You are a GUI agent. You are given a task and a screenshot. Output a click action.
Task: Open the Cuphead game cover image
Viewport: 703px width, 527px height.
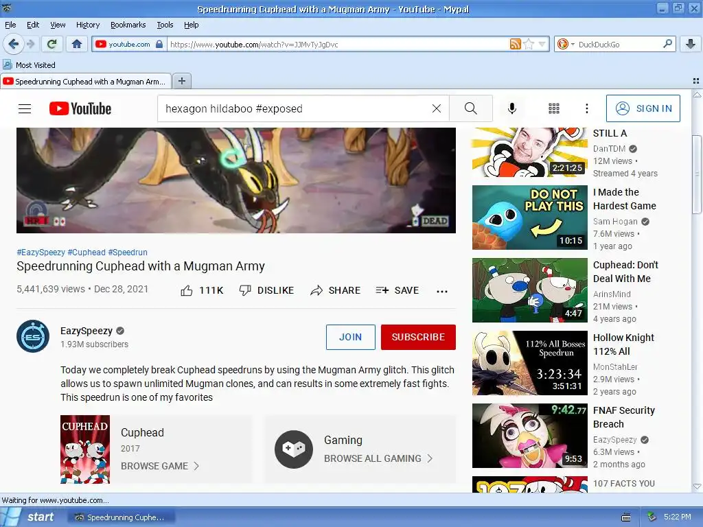point(85,449)
